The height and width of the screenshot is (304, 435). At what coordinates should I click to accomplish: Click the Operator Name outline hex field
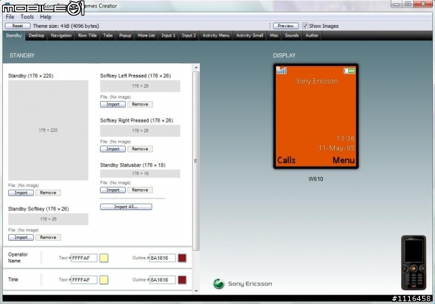pyautogui.click(x=162, y=258)
